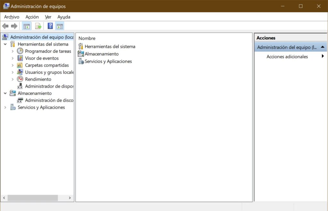328x211 pixels.
Task: Open help via the question mark icon
Action: tap(50, 26)
